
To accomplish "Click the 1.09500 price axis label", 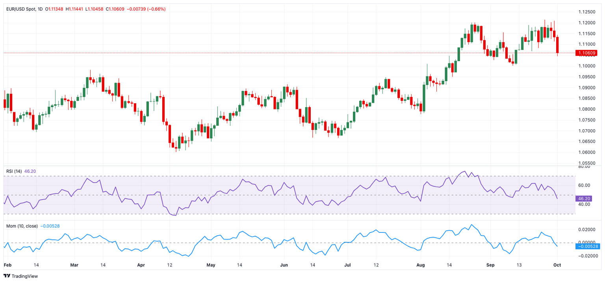I will pyautogui.click(x=586, y=77).
